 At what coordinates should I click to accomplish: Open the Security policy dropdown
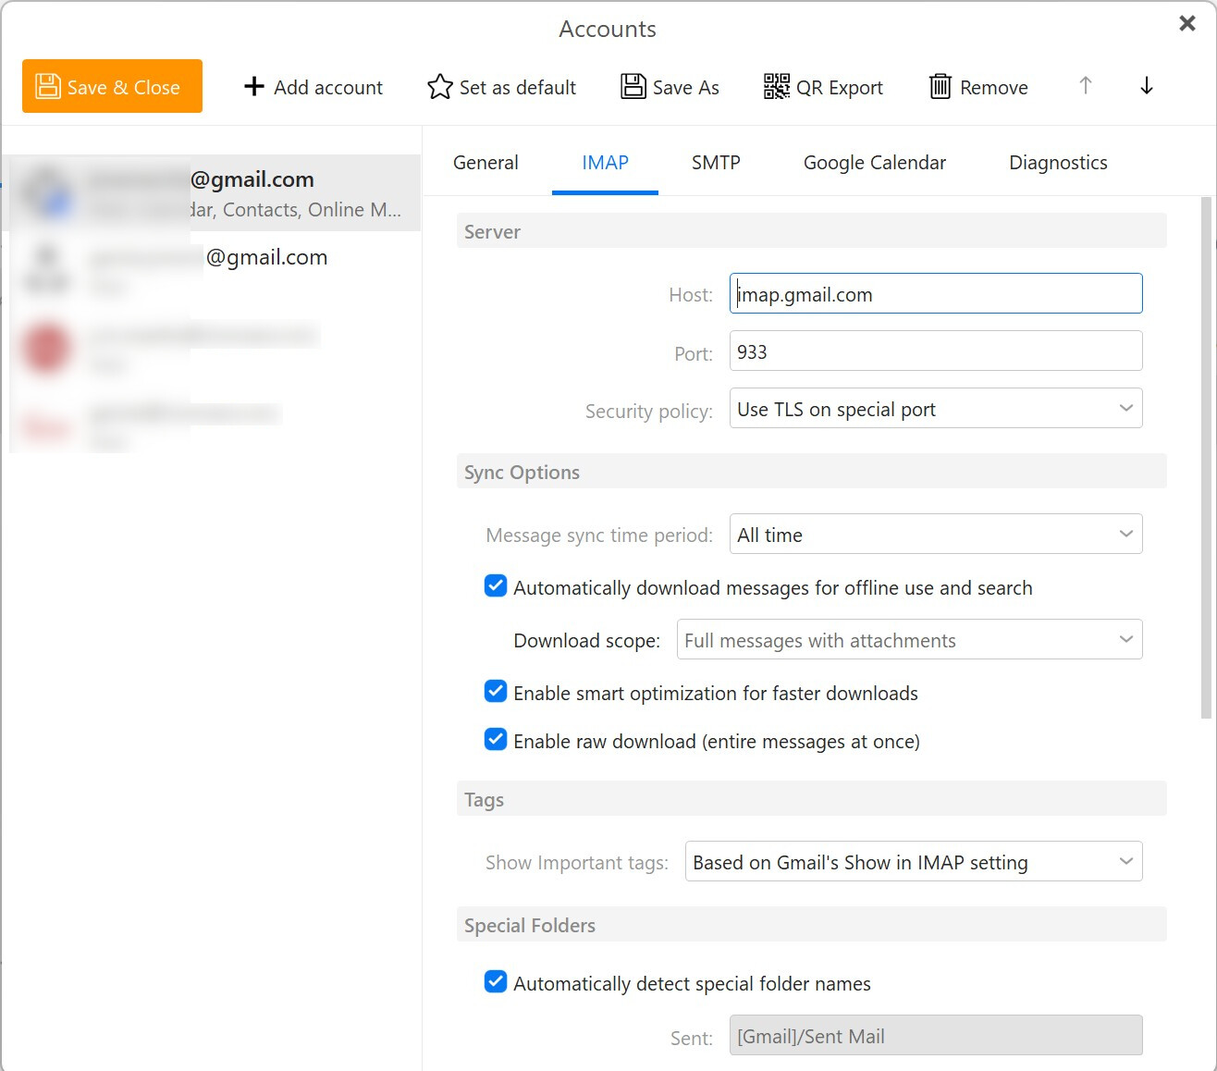point(935,409)
